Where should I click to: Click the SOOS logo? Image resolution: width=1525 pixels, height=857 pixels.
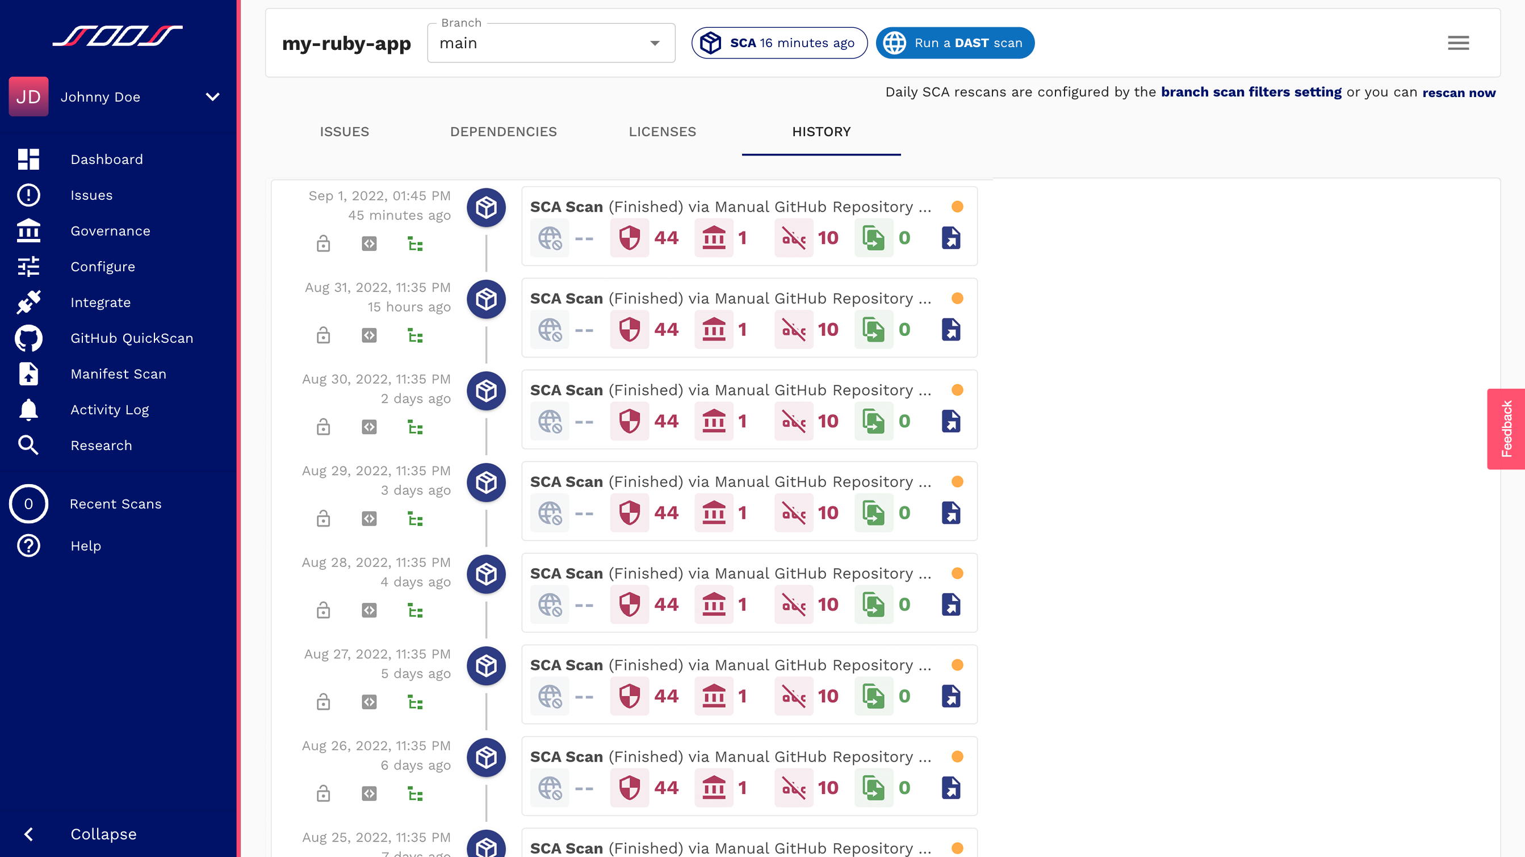[x=118, y=36]
